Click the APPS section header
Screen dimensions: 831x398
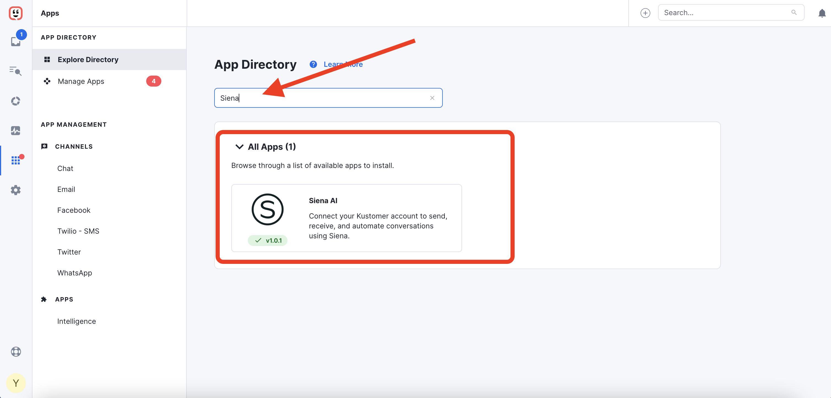pyautogui.click(x=64, y=300)
